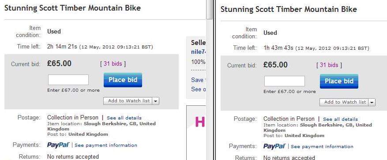Expand Watch list dropdown arrow in 2h 14m listing

(156, 101)
